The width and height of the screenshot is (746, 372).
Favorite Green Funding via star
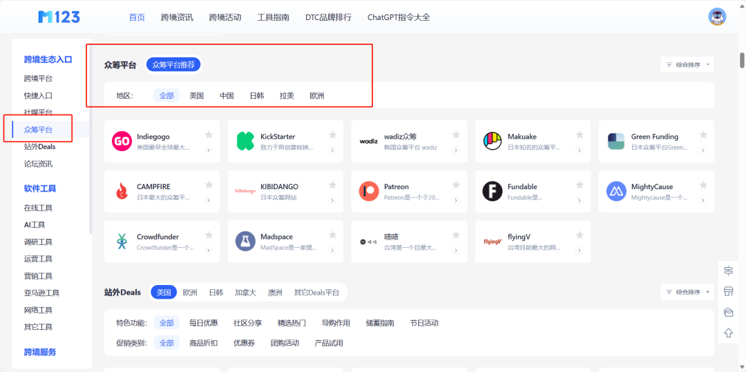coord(703,135)
